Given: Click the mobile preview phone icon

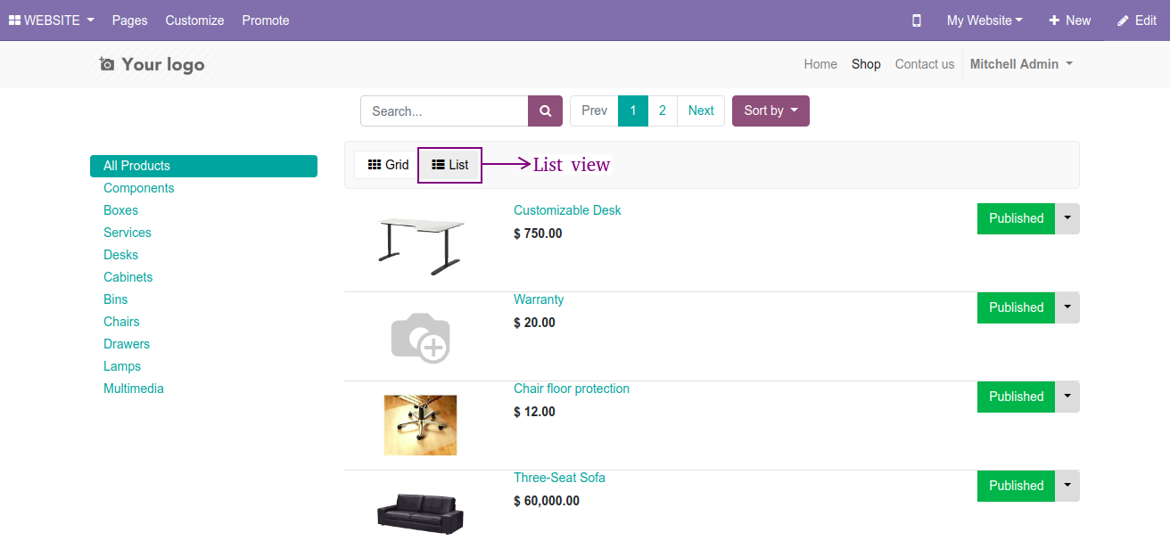Looking at the screenshot, I should (x=916, y=20).
